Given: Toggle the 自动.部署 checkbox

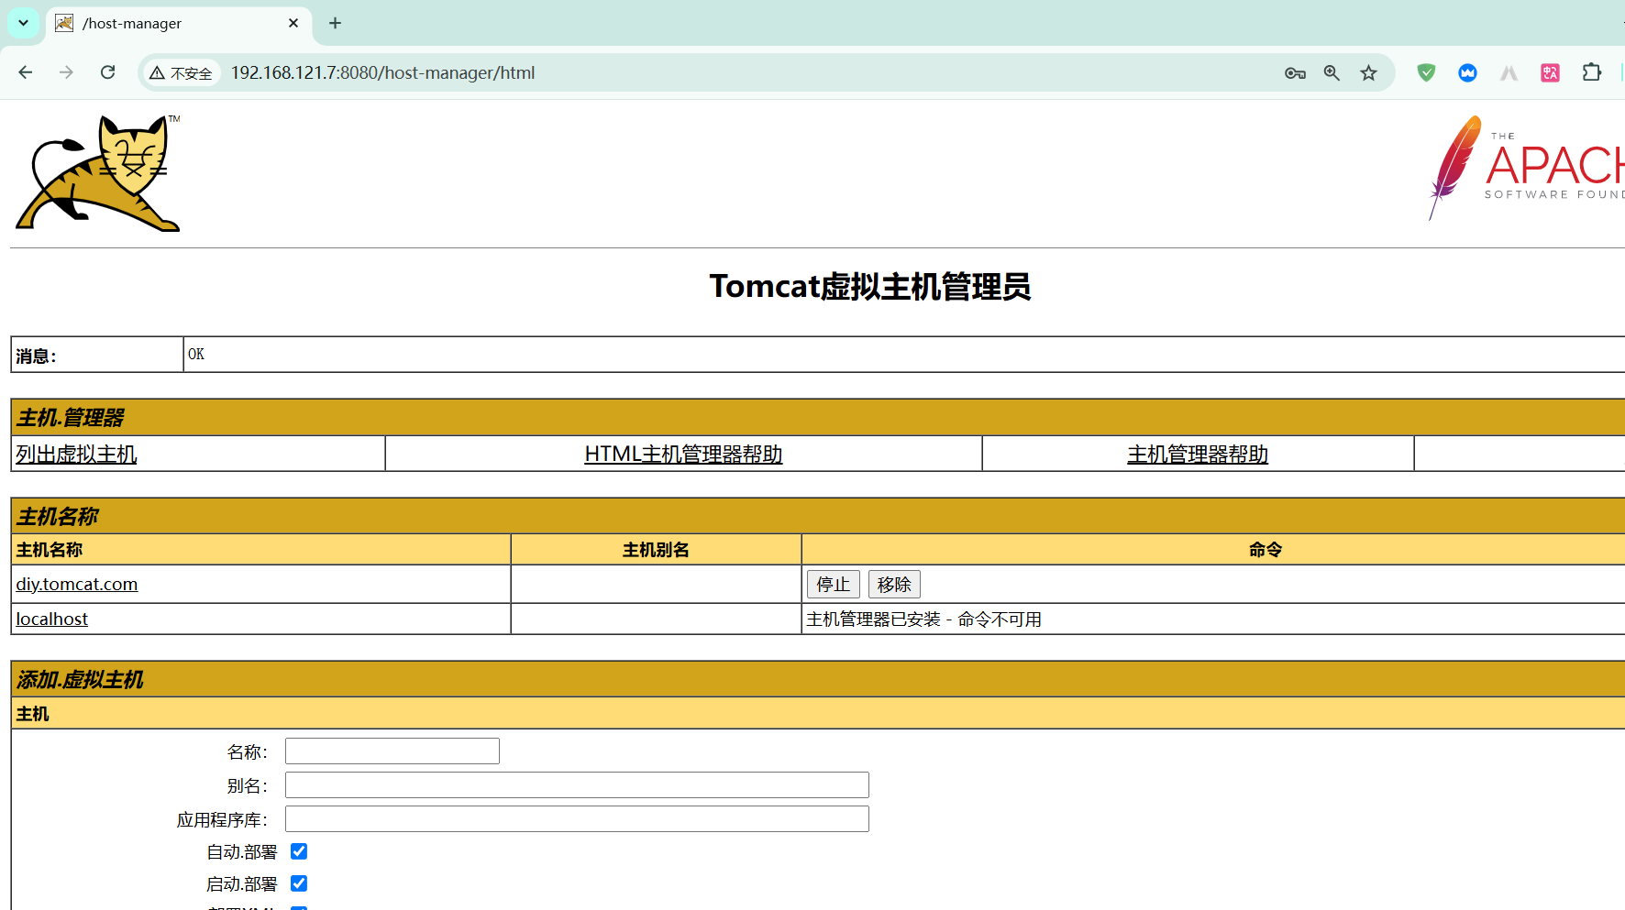Looking at the screenshot, I should coord(299,851).
